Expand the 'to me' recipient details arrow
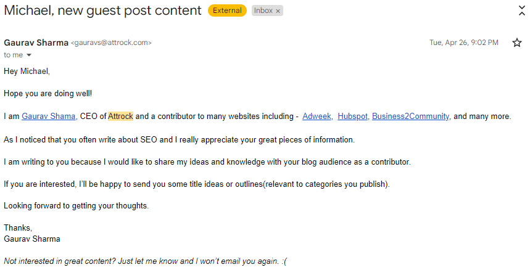This screenshot has width=530, height=275. [x=29, y=55]
